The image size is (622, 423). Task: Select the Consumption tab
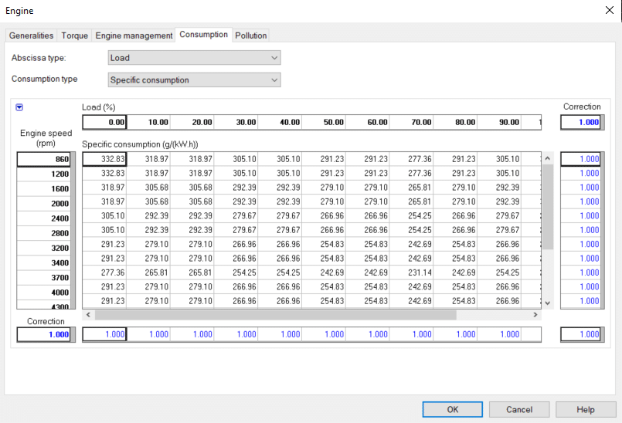pos(203,35)
